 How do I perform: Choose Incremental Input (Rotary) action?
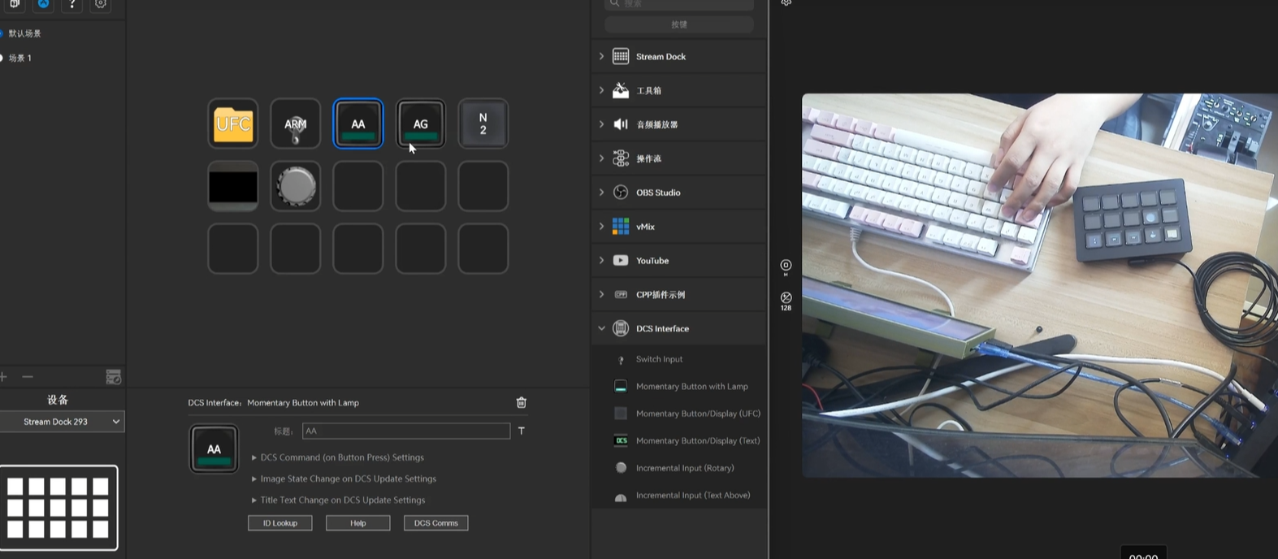tap(685, 468)
